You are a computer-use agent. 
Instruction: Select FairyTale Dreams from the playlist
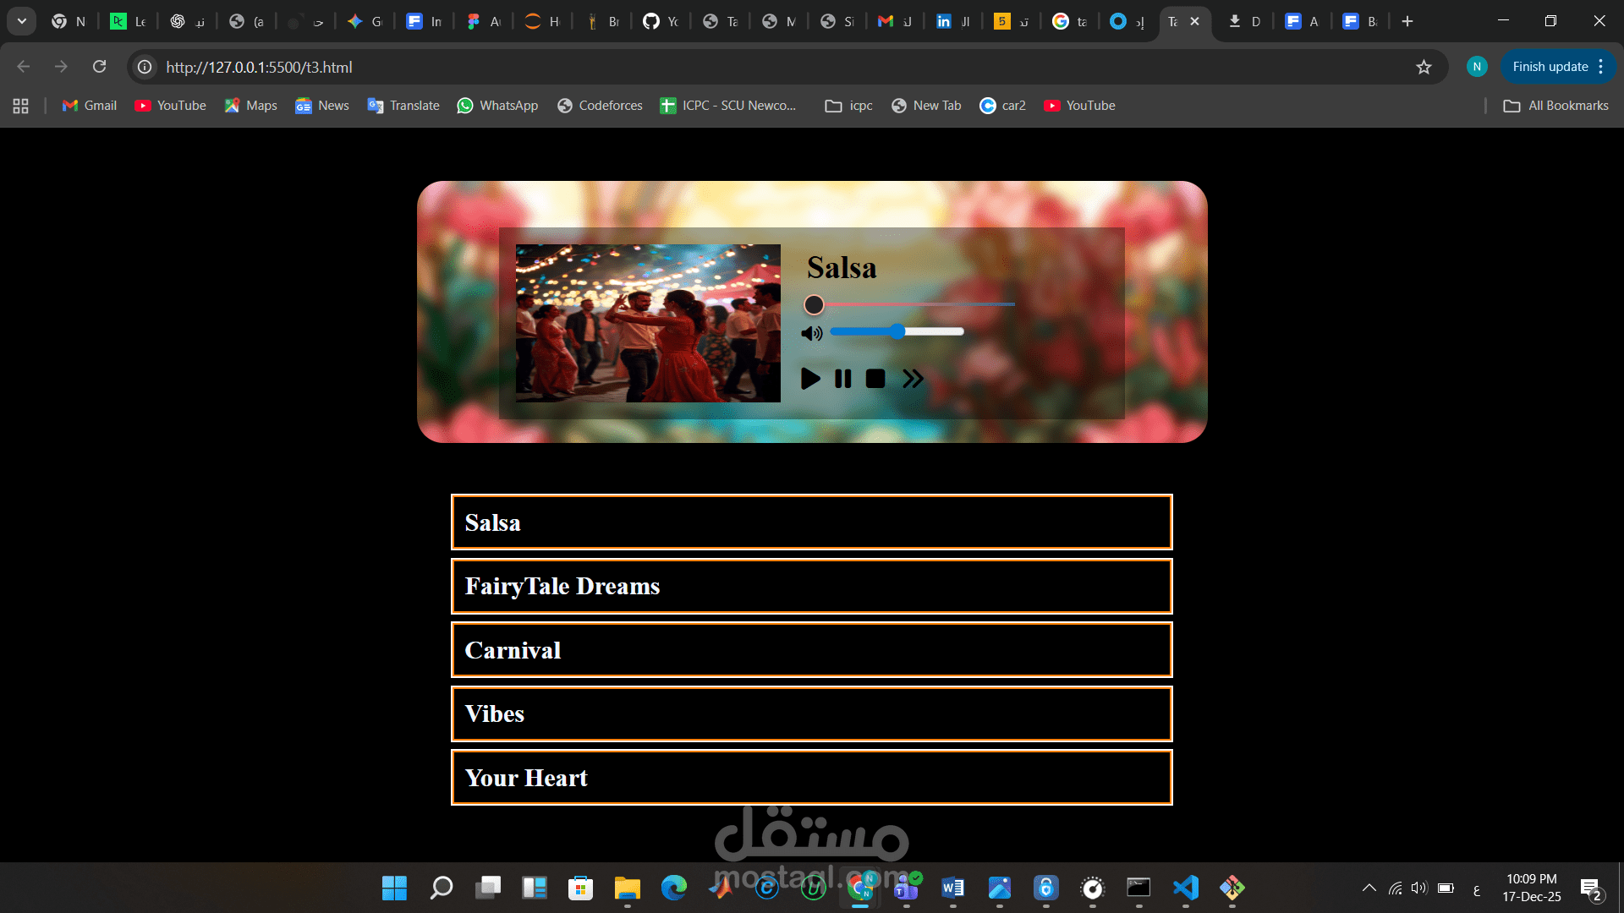click(812, 586)
